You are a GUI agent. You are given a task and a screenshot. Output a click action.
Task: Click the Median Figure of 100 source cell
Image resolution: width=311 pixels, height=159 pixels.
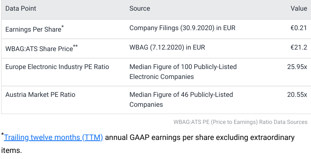183,72
